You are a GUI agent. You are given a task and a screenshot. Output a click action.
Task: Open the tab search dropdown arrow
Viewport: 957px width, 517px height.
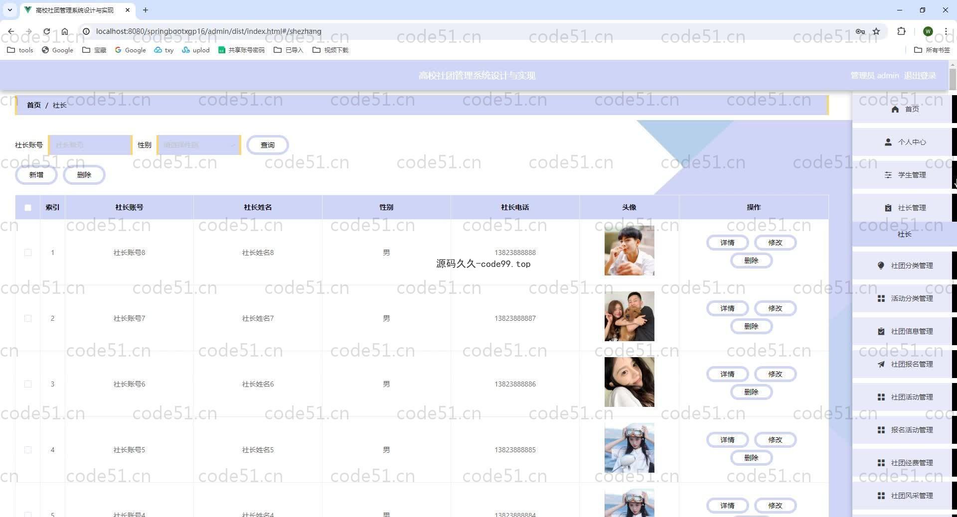(x=9, y=10)
